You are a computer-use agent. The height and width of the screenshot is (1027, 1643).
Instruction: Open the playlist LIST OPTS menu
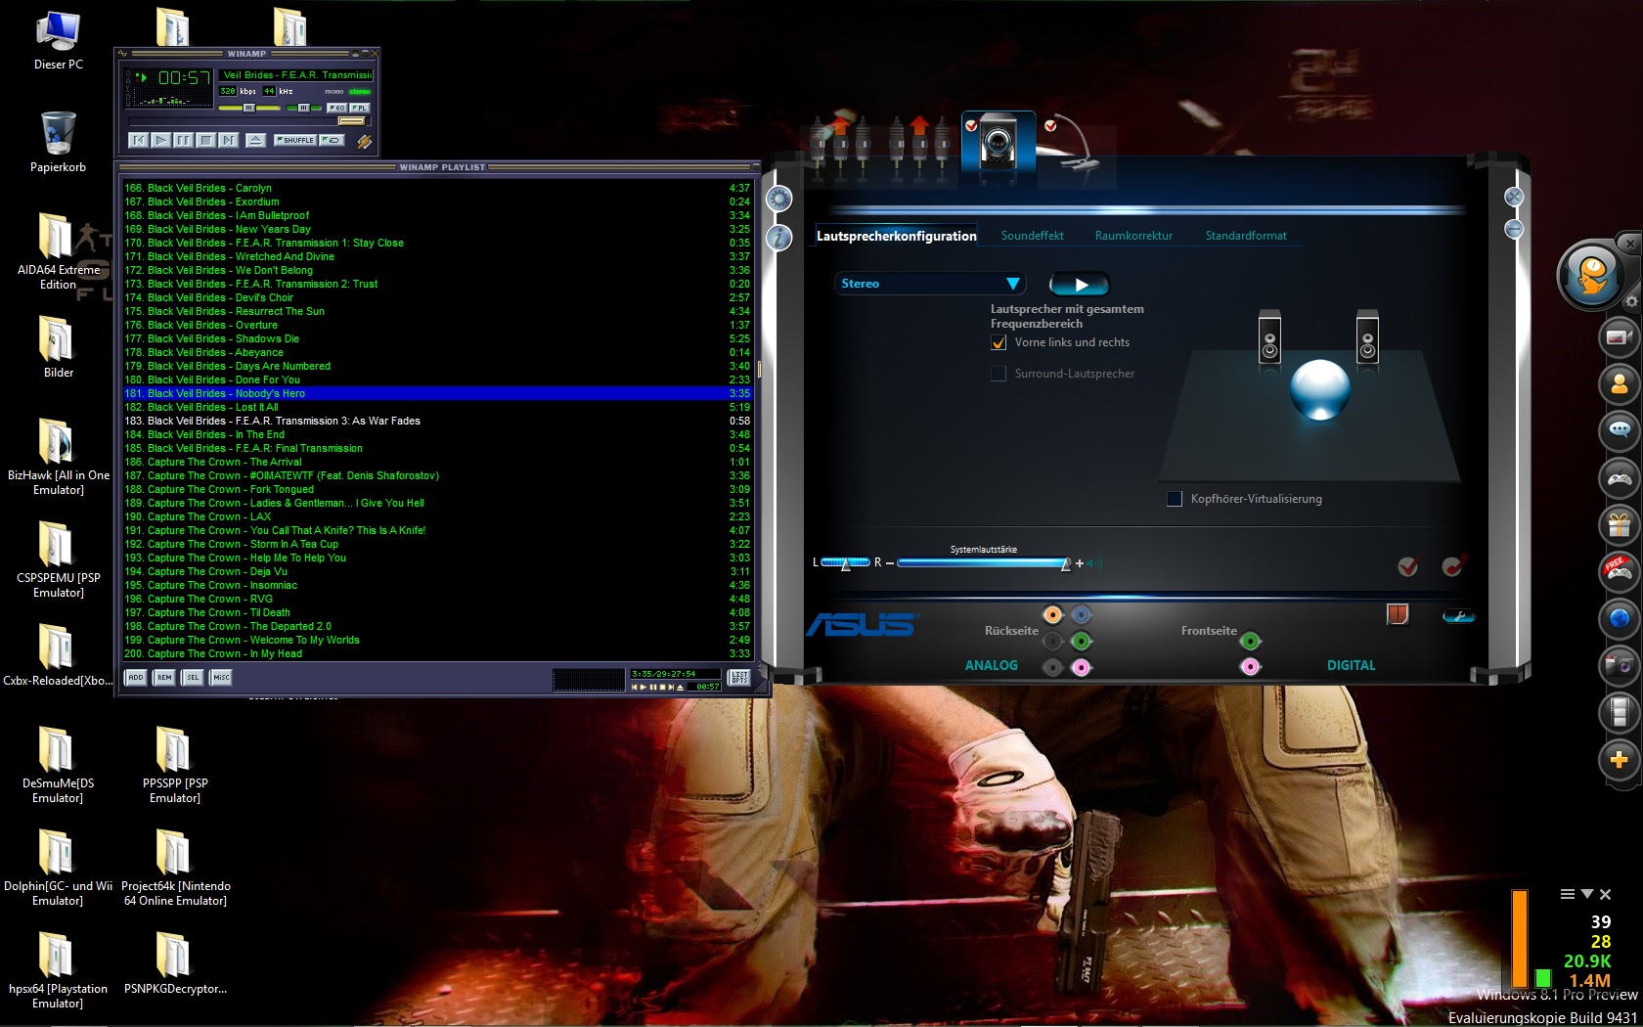tap(739, 677)
